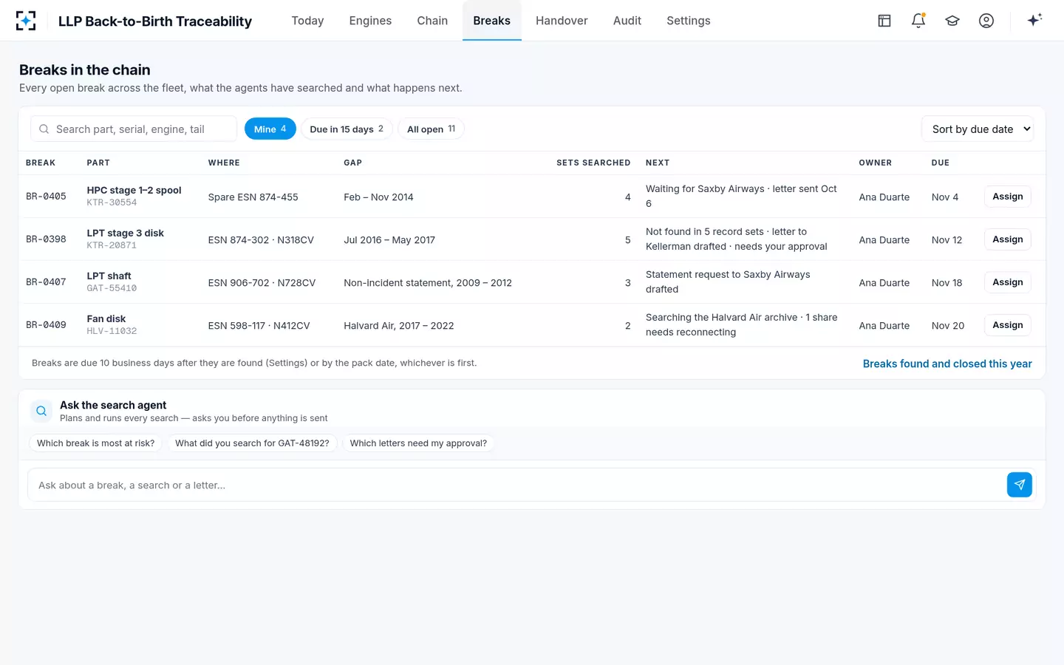
Task: Open Breaks found and closed this year
Action: click(x=947, y=364)
